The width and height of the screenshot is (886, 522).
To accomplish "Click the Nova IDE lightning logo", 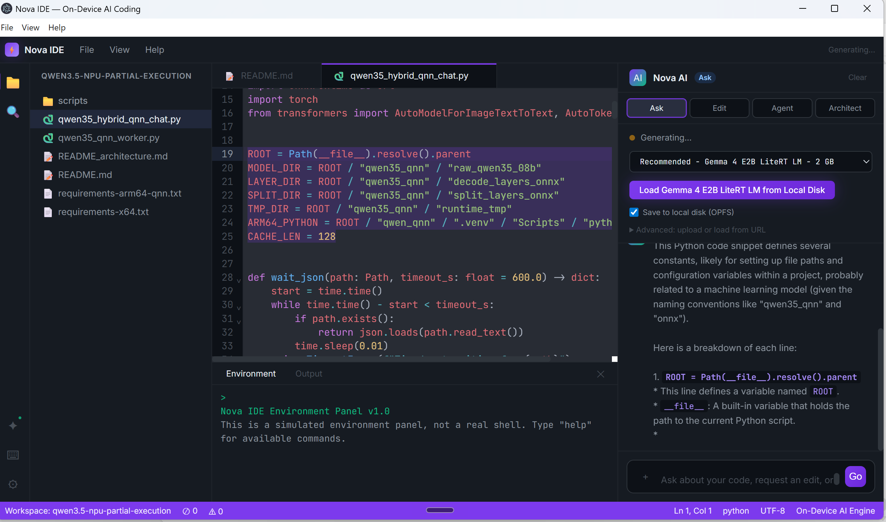I will 12,50.
